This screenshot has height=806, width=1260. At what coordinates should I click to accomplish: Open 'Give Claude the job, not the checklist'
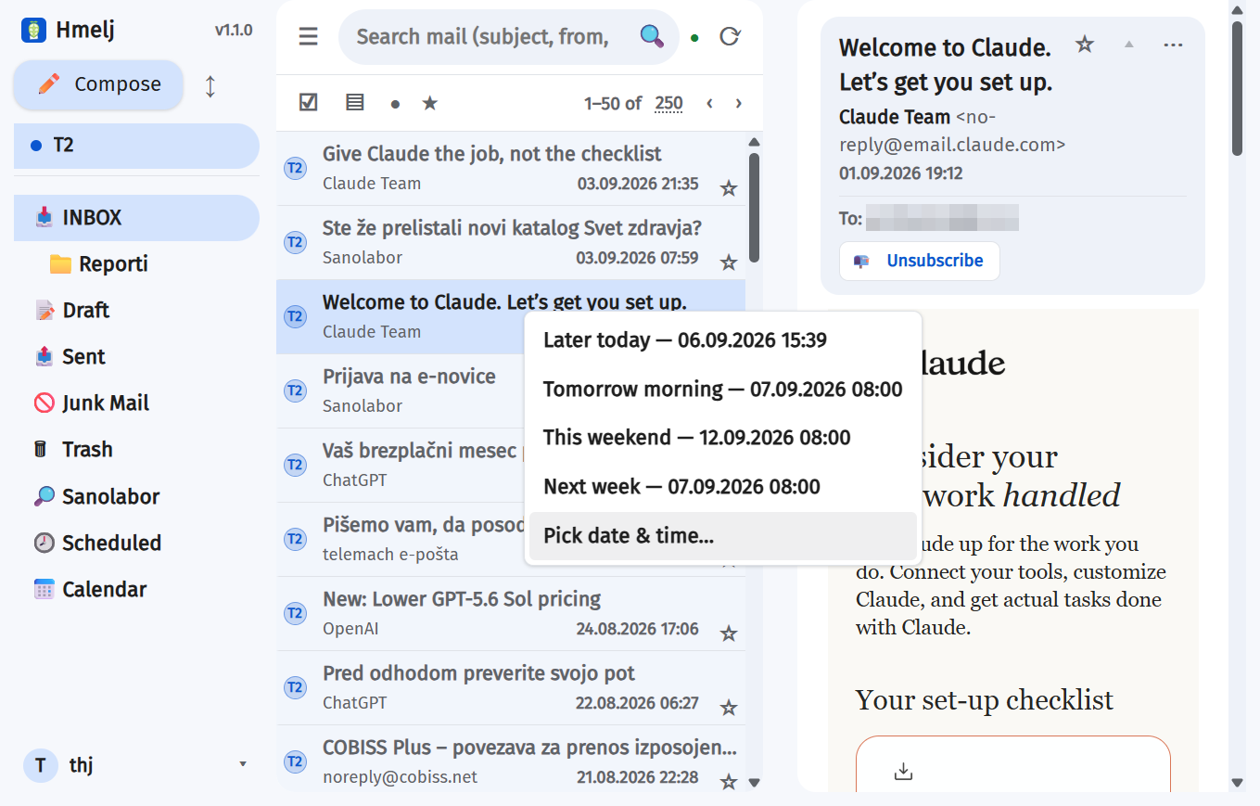coord(510,168)
